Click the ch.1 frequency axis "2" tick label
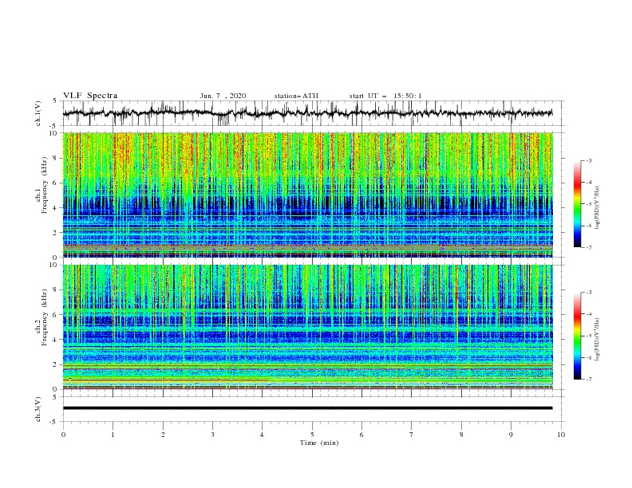 [x=56, y=233]
